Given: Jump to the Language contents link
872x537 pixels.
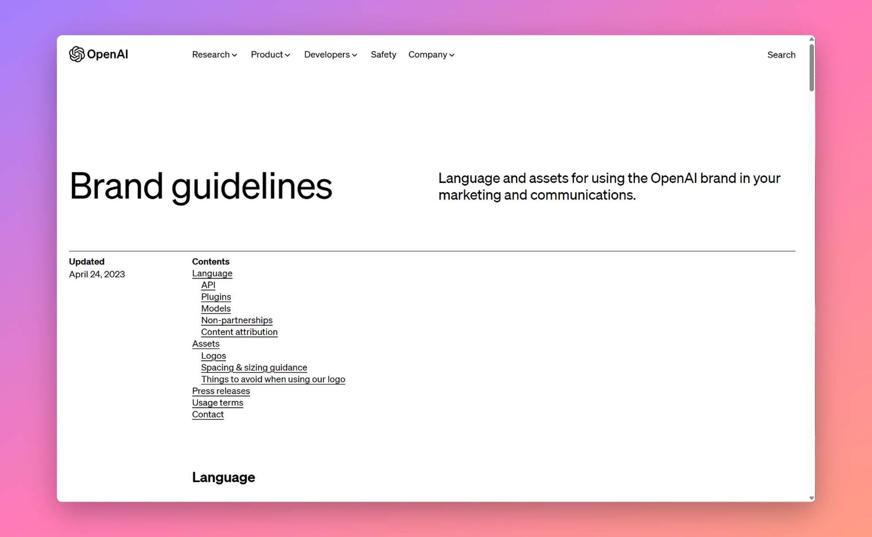Looking at the screenshot, I should pyautogui.click(x=212, y=274).
